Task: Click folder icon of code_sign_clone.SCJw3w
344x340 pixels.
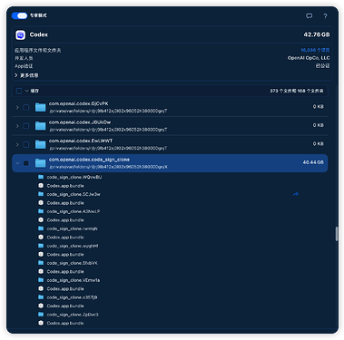Action: (x=41, y=194)
